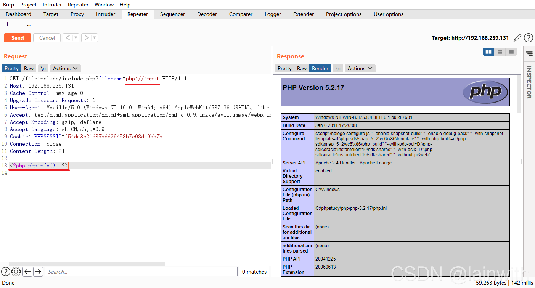Switch to the Target tab
The image size is (535, 288).
click(51, 14)
